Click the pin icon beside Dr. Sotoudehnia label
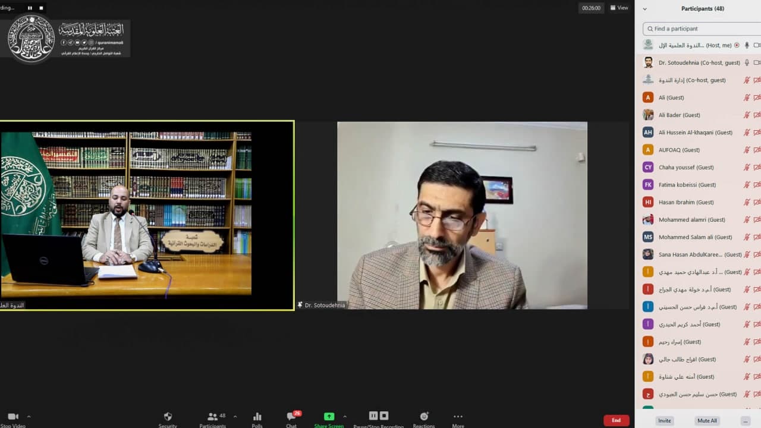 point(300,305)
